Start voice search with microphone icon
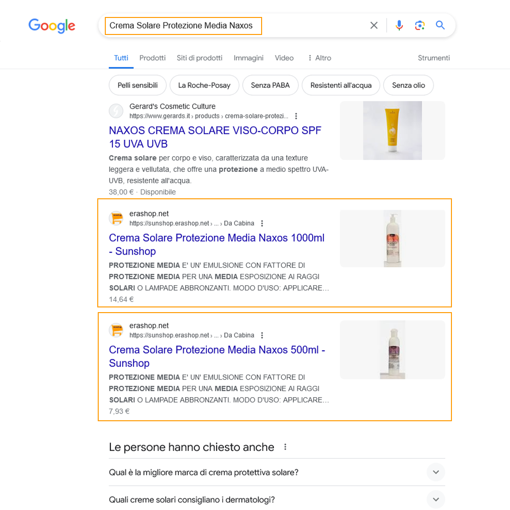This screenshot has height=510, width=510. pos(399,25)
